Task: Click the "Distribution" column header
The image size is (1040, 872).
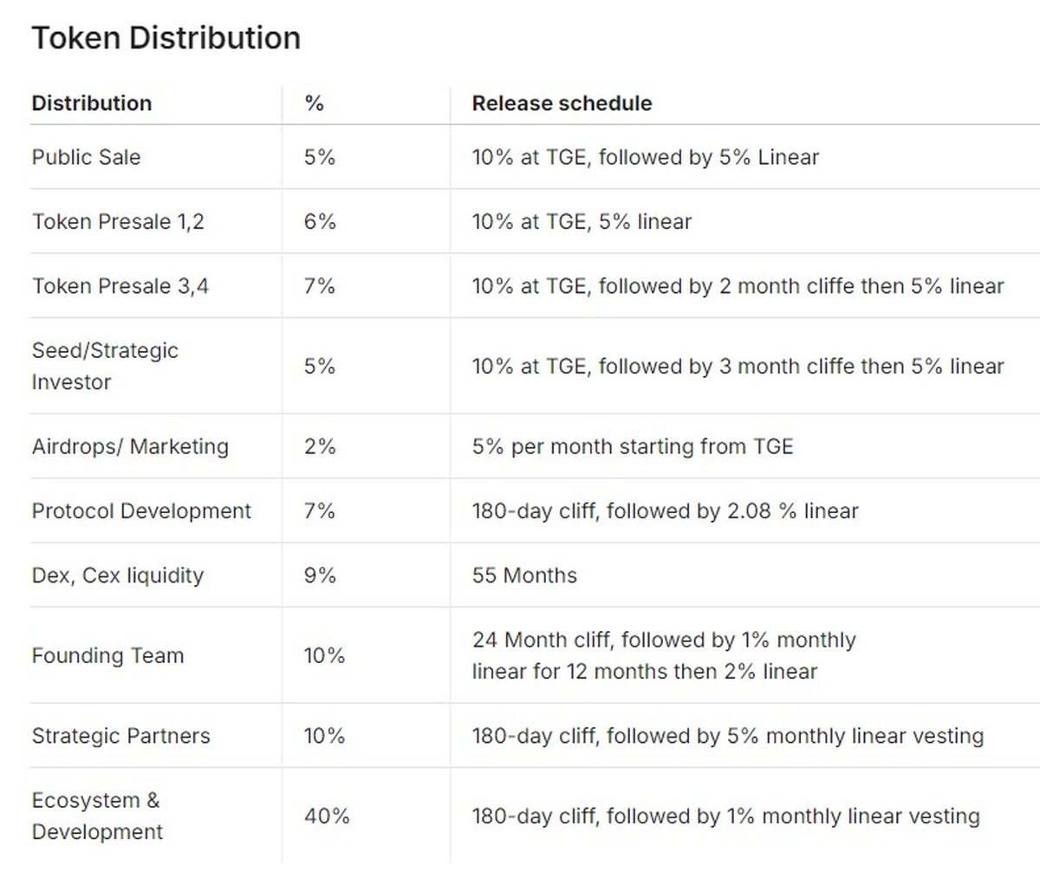Action: [92, 103]
